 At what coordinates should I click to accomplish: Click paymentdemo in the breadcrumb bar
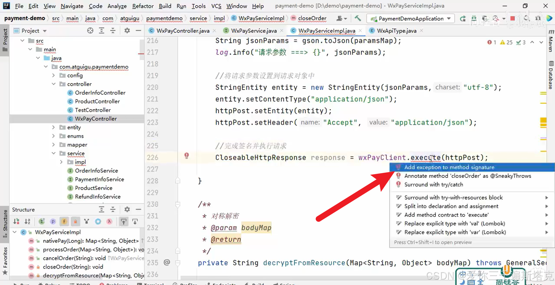[164, 18]
